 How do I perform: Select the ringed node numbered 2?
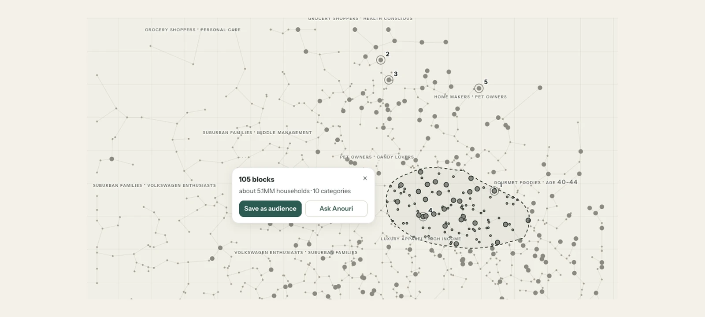point(381,60)
